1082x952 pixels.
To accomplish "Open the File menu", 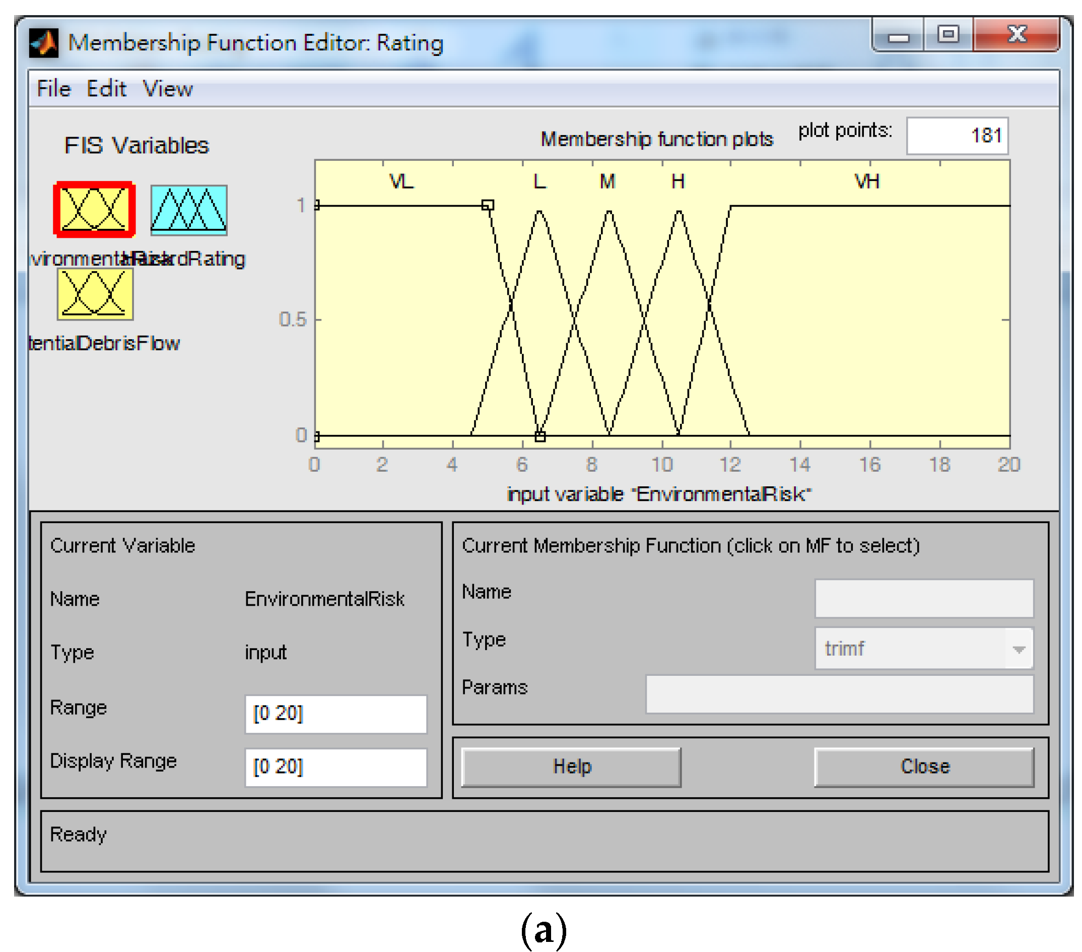I will point(53,88).
